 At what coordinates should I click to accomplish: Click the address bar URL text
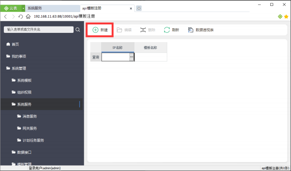[64, 16]
